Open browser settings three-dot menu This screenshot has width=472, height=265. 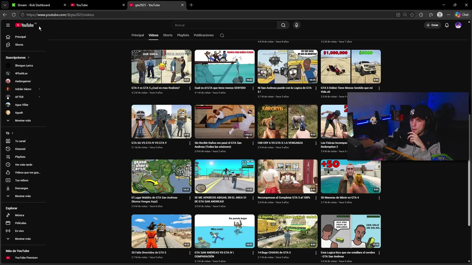pos(448,15)
